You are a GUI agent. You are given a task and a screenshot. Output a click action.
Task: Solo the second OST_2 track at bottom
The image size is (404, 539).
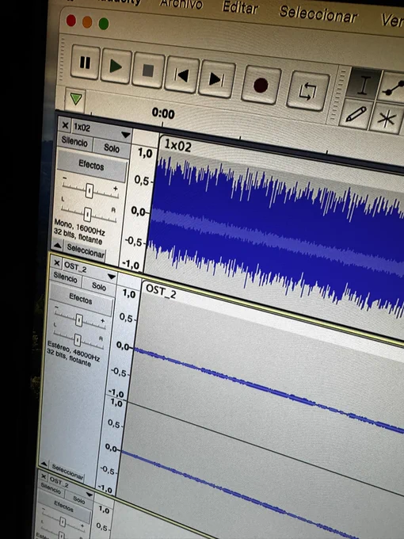(78, 500)
